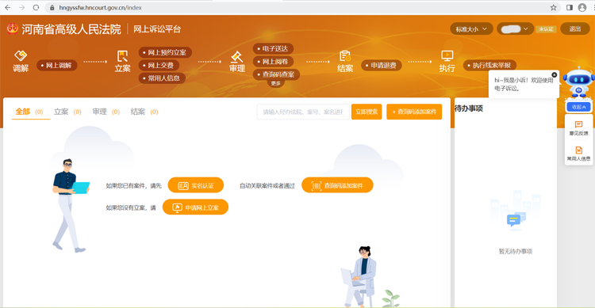Select 审理 (0) tab

(106, 112)
